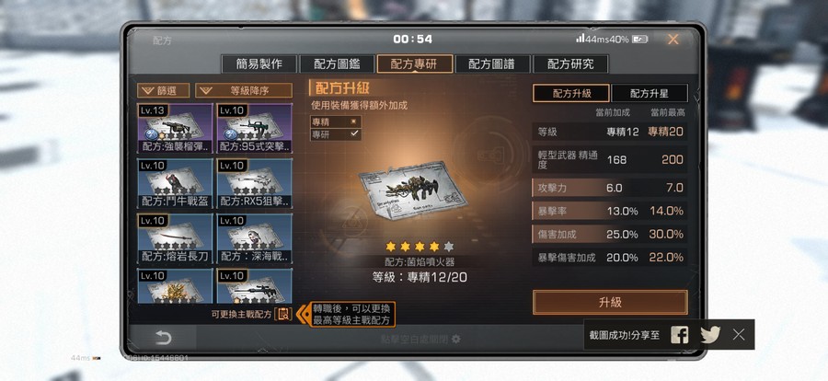Click the orange X to close 配方 window

click(x=673, y=39)
